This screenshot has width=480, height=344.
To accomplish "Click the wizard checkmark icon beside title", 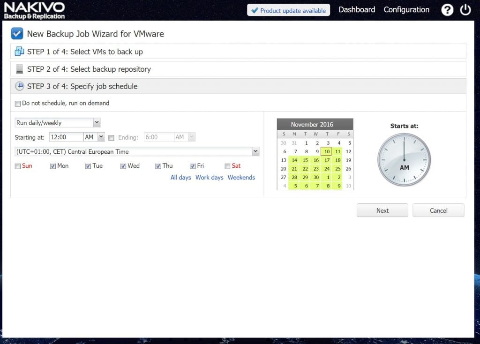I will point(17,34).
